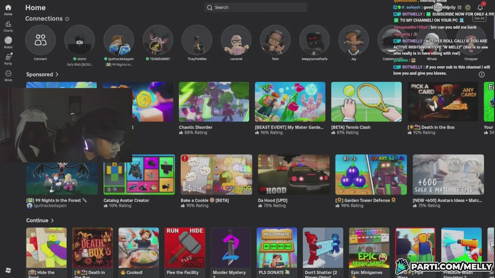Screen dimensions: 495x278
Task: Open keepyourselfsafe's connection avatar
Action: coord(314,40)
